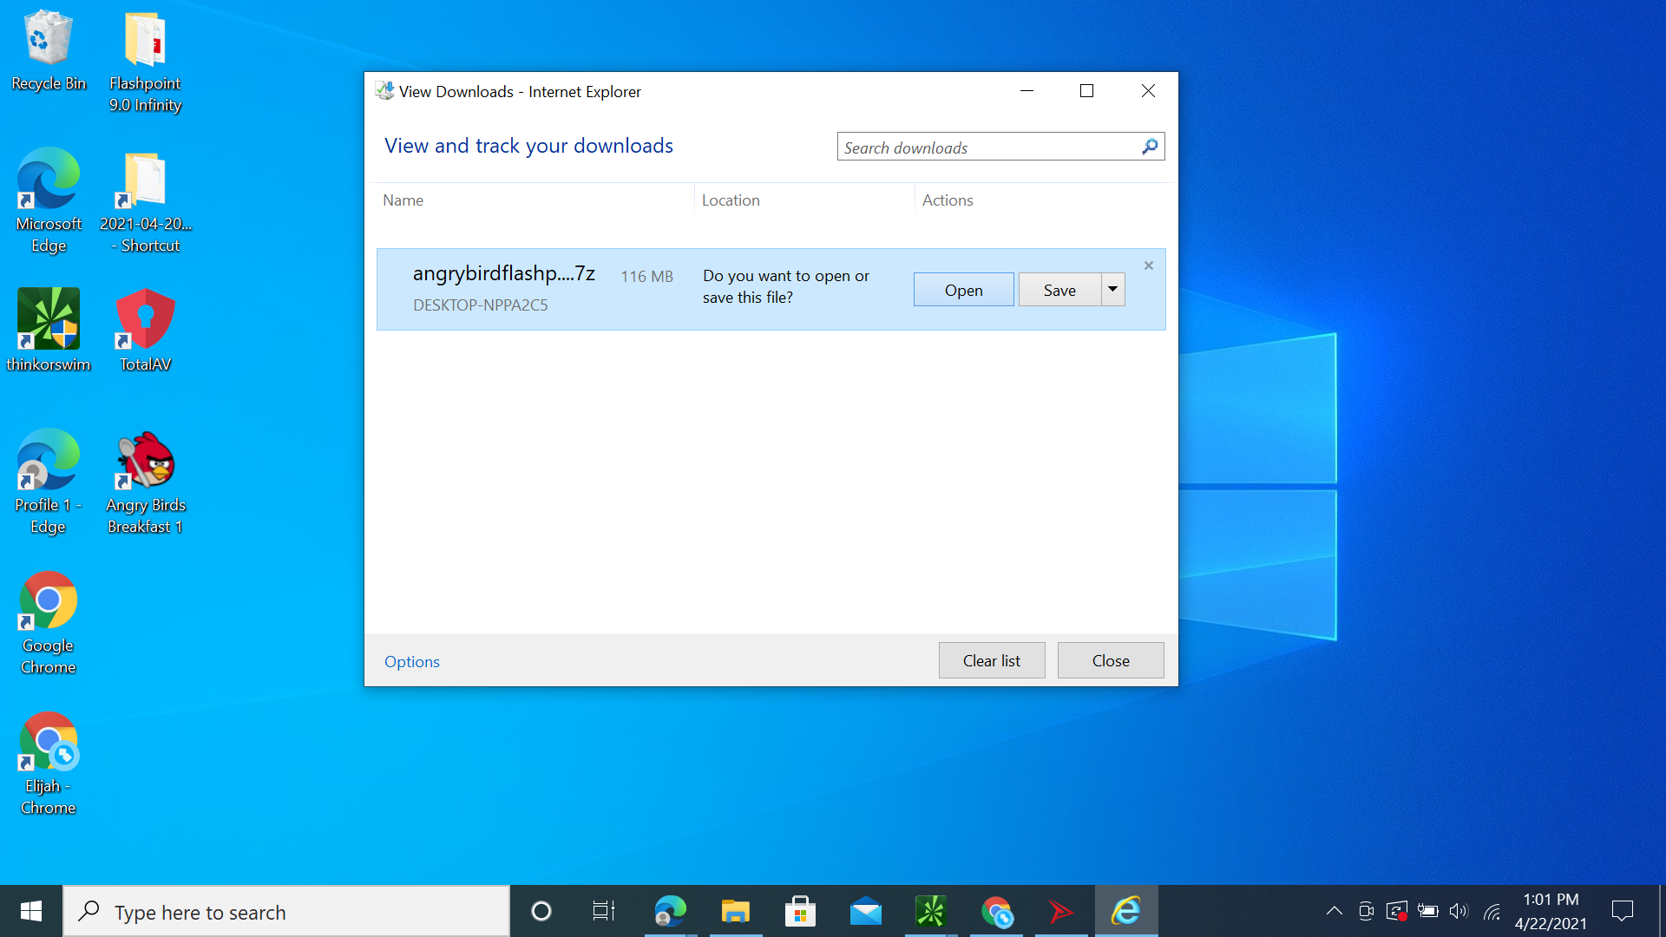Viewport: 1666px width, 937px height.
Task: Open the Options link
Action: [411, 661]
